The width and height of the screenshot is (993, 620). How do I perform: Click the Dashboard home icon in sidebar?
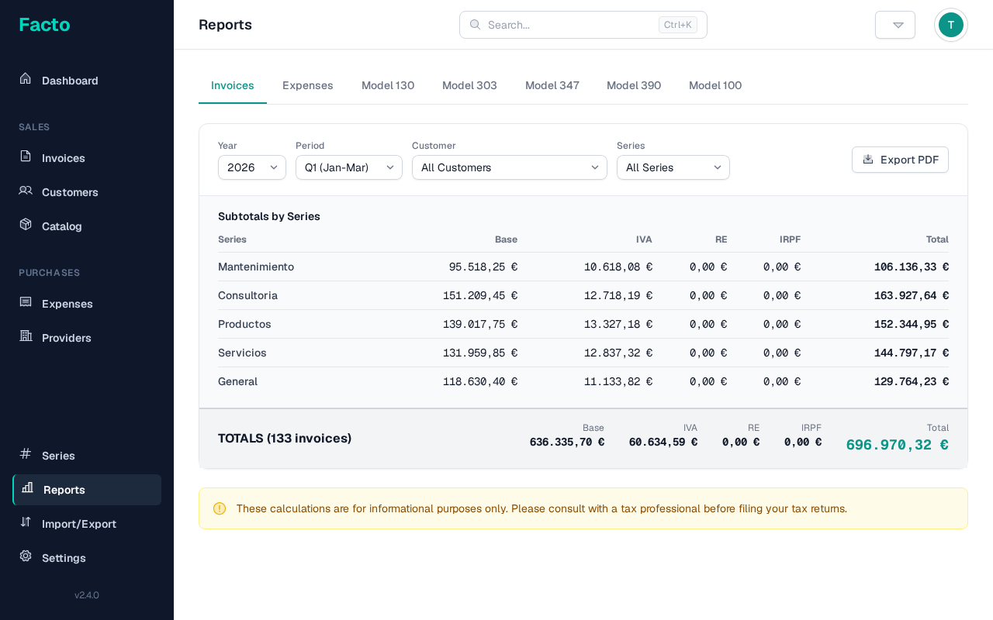tap(26, 79)
